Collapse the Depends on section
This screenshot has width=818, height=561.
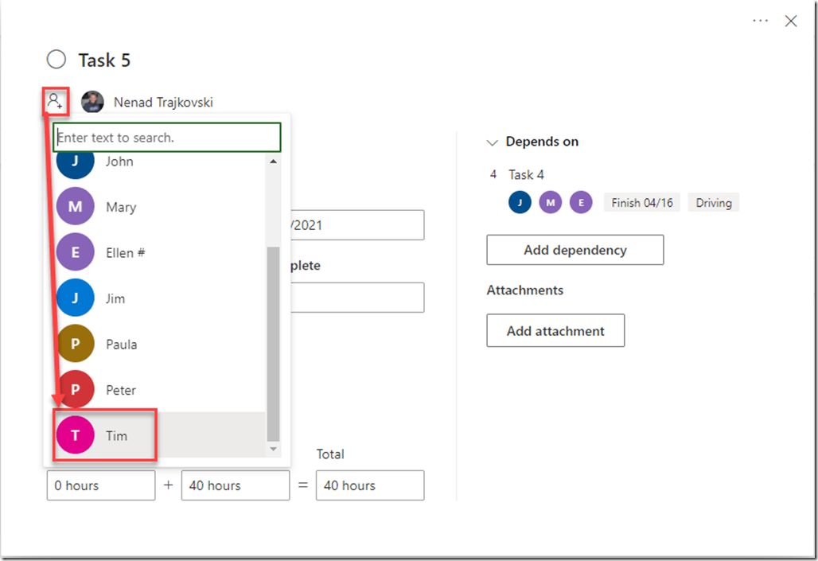(492, 142)
